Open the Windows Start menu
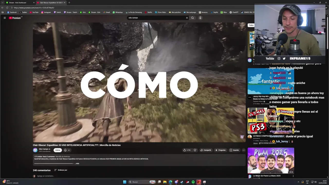Viewport: 329px width, 185px height. 125,182
